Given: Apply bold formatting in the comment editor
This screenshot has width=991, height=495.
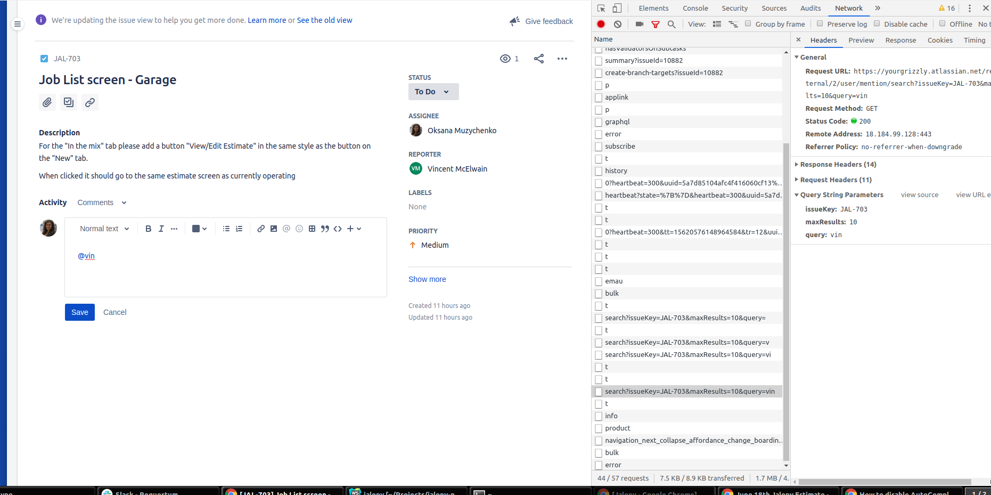Looking at the screenshot, I should coord(149,229).
